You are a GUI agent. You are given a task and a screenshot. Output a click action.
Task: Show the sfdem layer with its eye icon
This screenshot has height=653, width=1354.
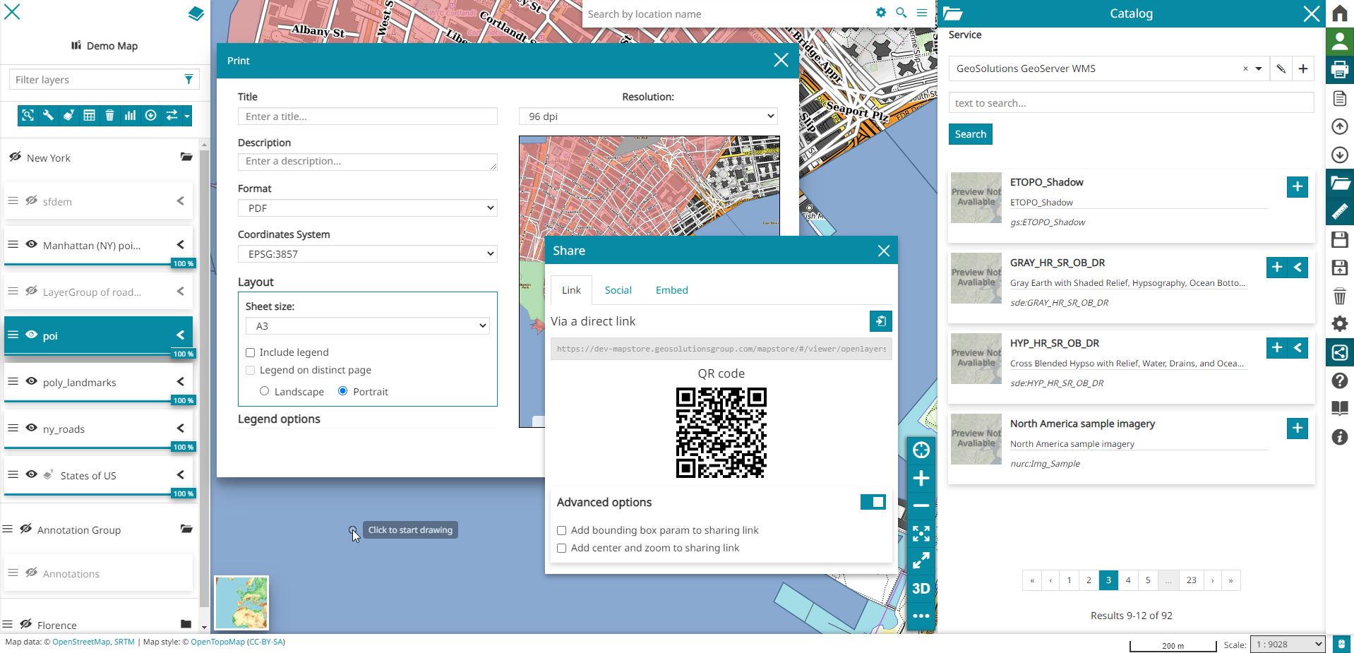pyautogui.click(x=31, y=200)
